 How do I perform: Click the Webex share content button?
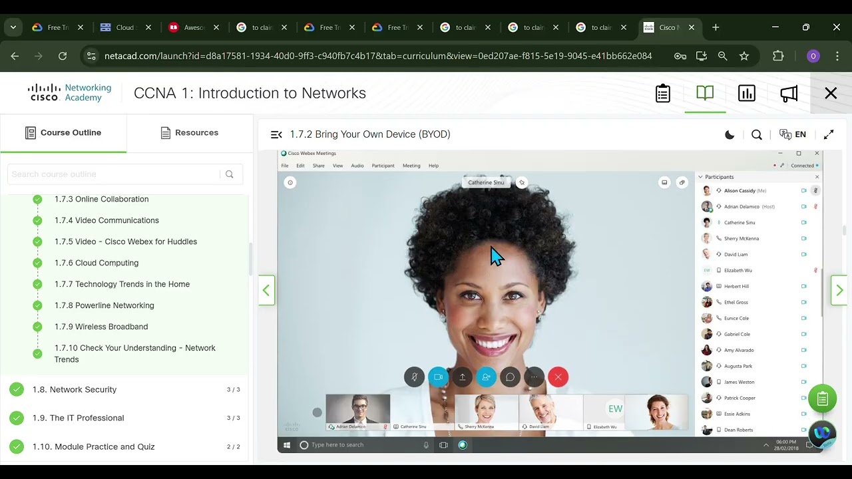pos(462,377)
